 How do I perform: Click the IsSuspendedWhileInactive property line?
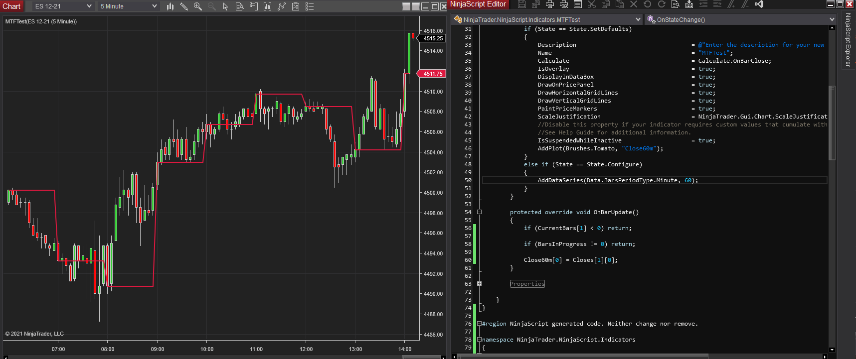[626, 140]
